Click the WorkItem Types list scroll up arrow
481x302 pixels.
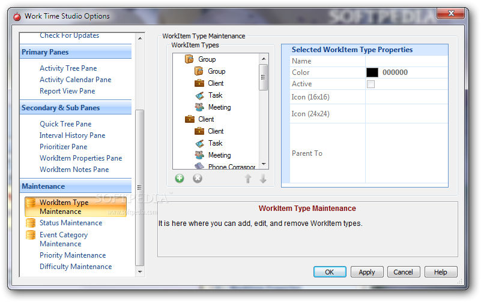(x=264, y=59)
